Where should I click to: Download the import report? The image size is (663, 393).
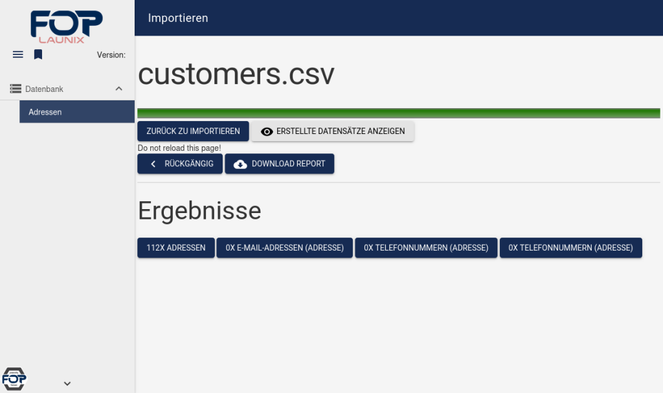point(279,164)
